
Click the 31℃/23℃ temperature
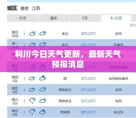coord(89,79)
